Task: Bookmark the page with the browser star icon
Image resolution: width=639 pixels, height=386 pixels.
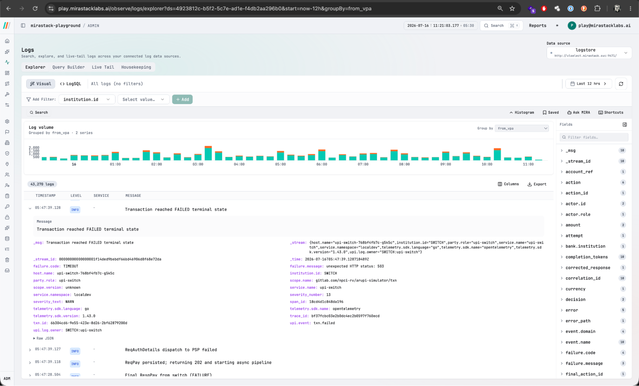Action: tap(512, 9)
